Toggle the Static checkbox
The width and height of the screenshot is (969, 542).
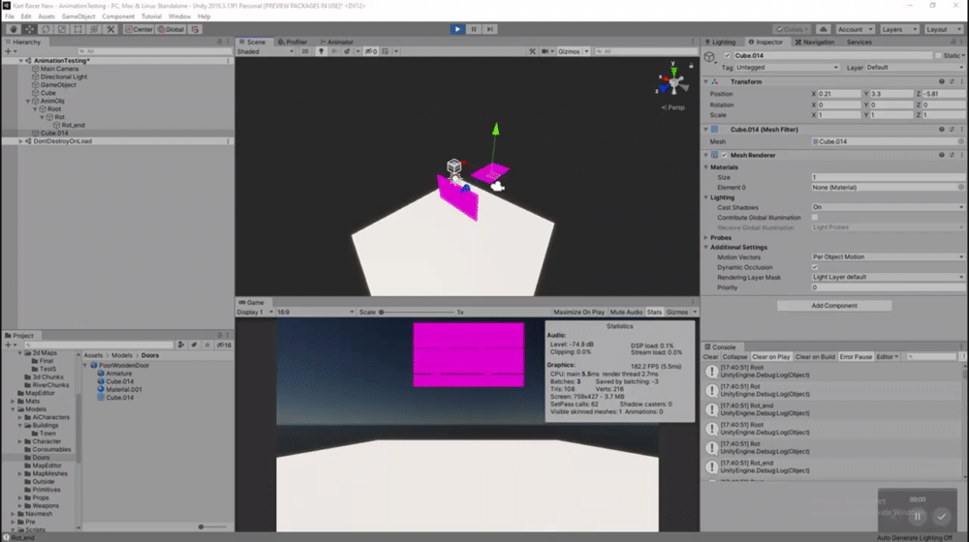coord(938,55)
